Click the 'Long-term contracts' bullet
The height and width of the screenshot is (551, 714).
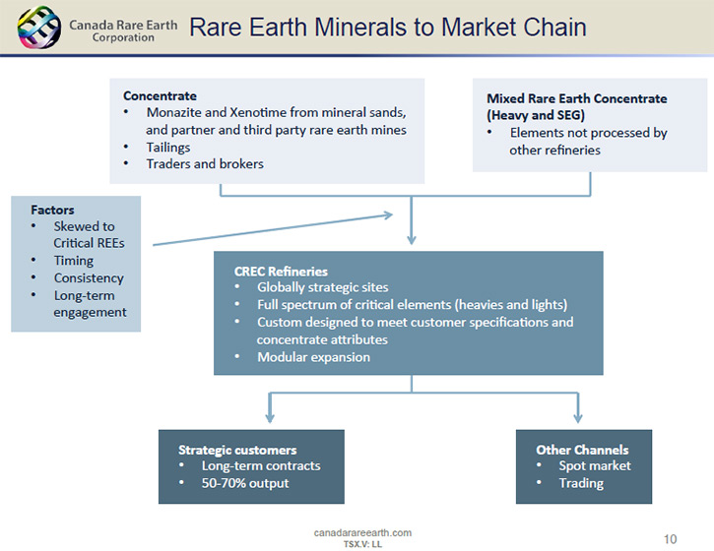pos(261,466)
